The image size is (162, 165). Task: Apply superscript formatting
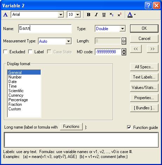[120, 15]
